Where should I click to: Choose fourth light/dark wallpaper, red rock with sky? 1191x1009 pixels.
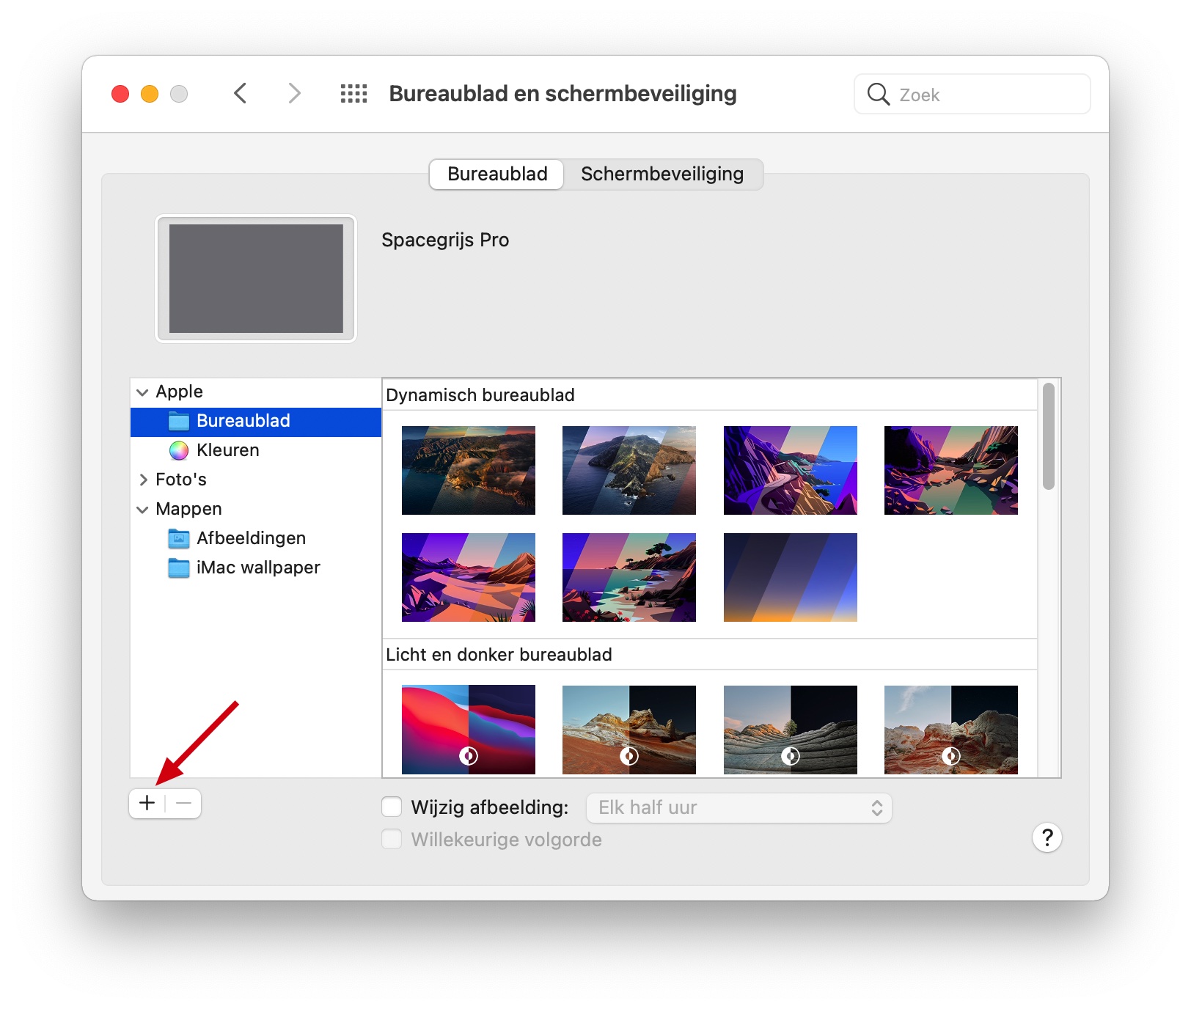pyautogui.click(x=951, y=730)
